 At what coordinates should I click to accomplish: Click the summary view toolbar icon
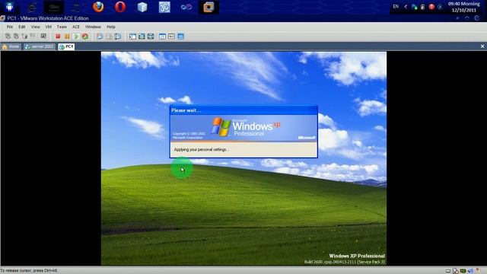pyautogui.click(x=162, y=37)
